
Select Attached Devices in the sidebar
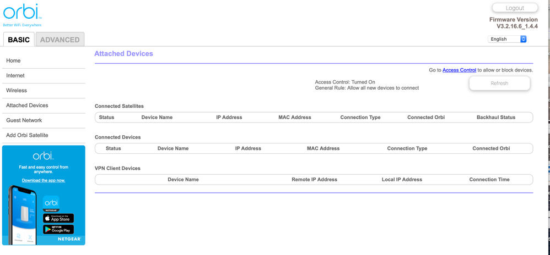click(27, 105)
